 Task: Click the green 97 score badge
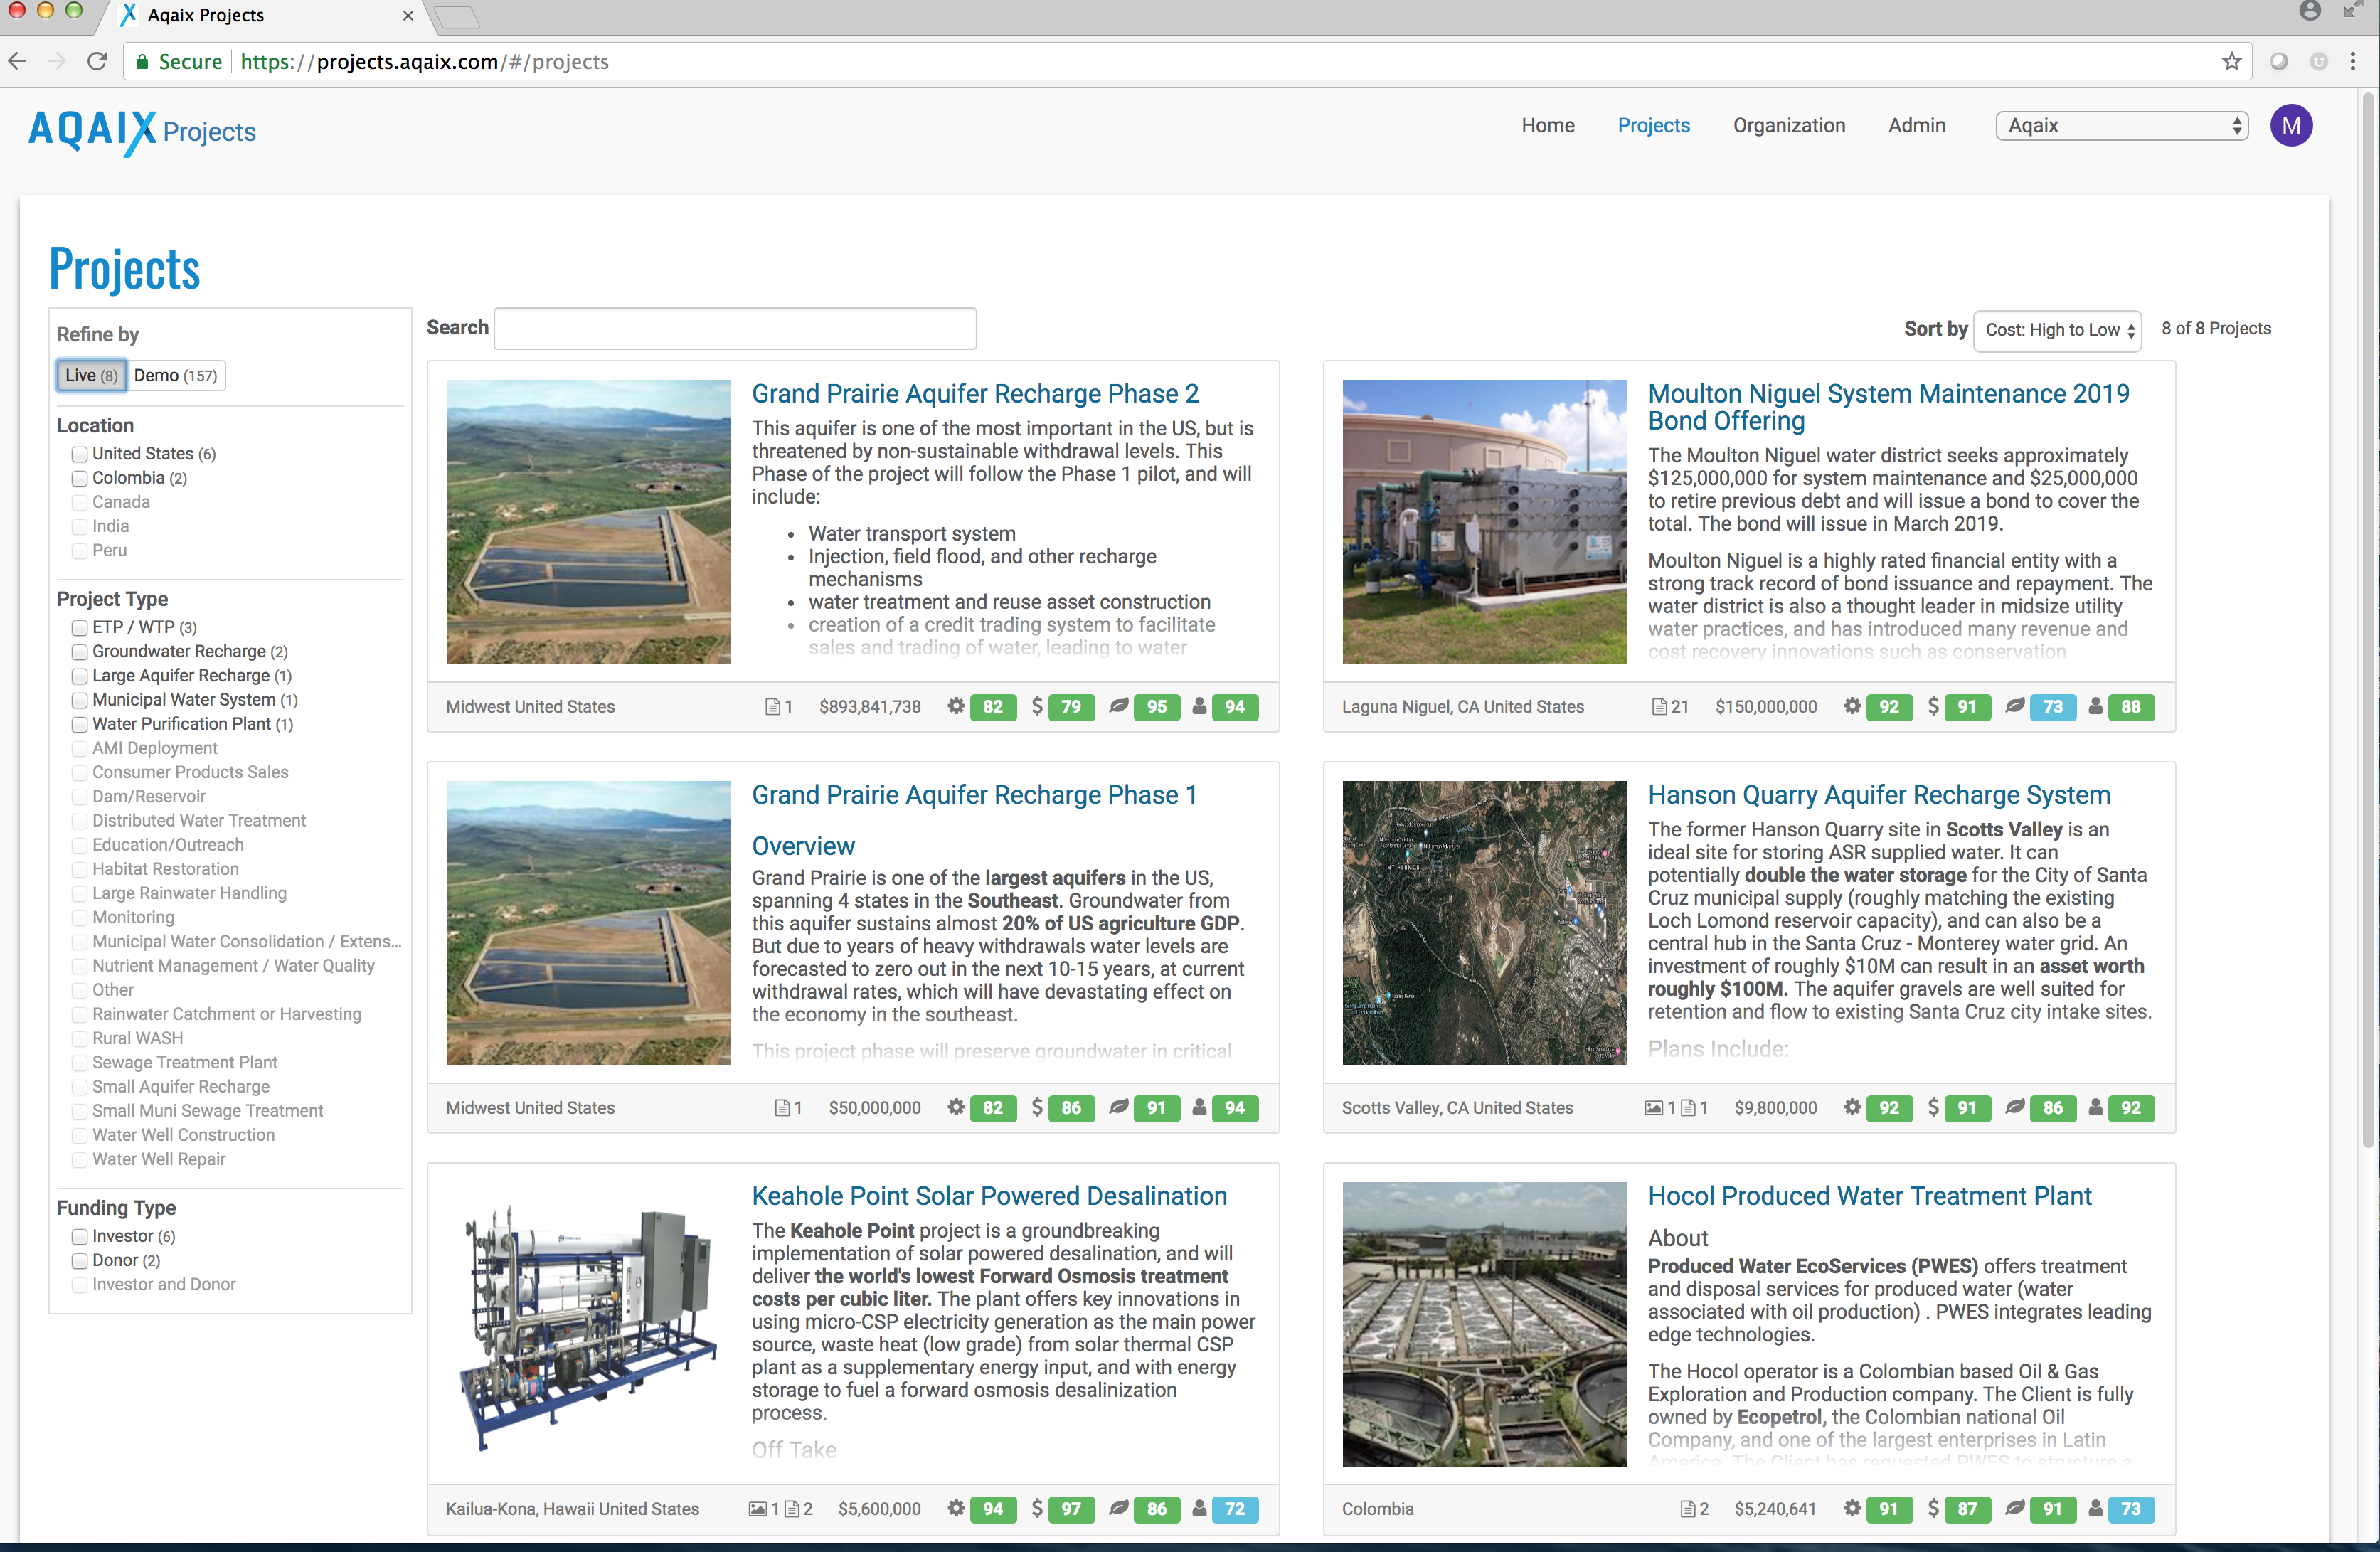1071,1509
